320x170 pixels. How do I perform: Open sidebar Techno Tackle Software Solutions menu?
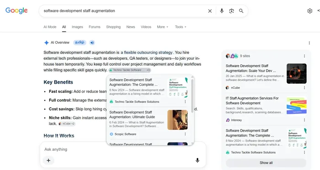point(304,152)
